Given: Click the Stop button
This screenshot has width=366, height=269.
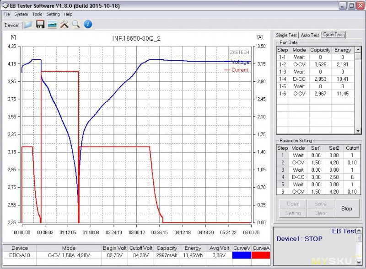Looking at the screenshot, I should click(347, 209).
